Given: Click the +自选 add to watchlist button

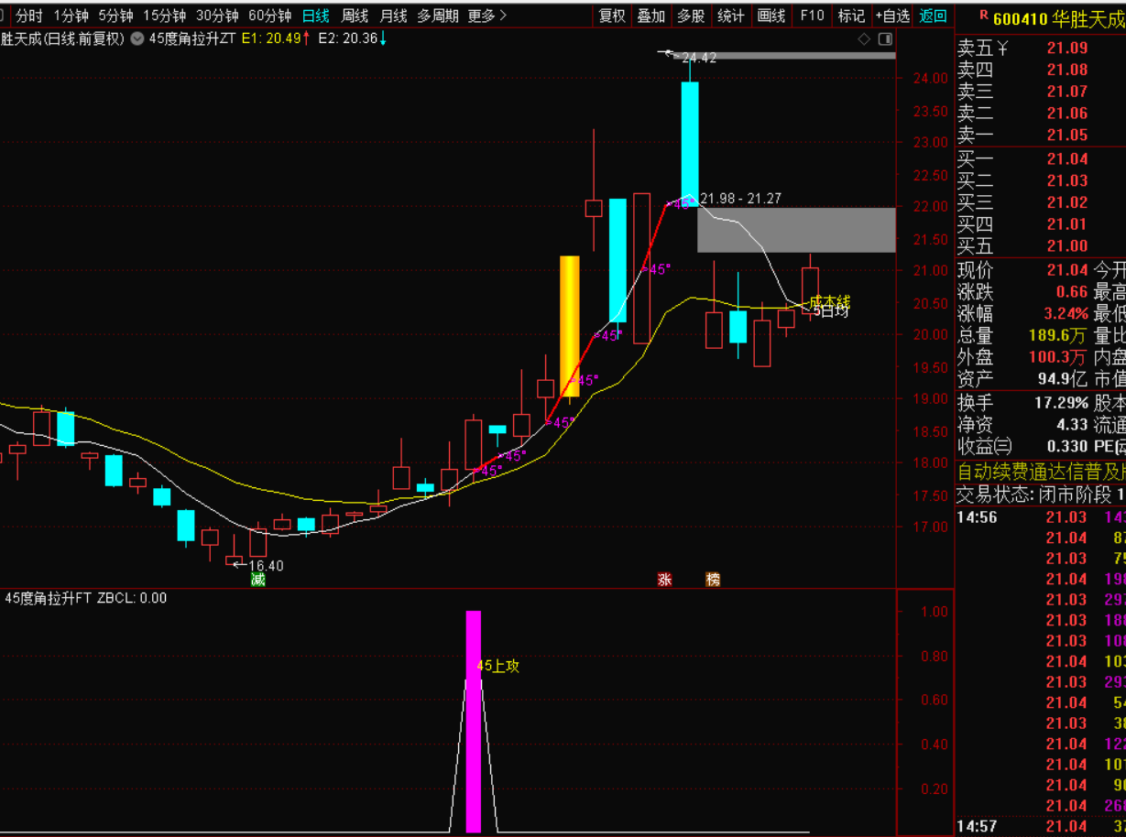Looking at the screenshot, I should click(x=891, y=16).
